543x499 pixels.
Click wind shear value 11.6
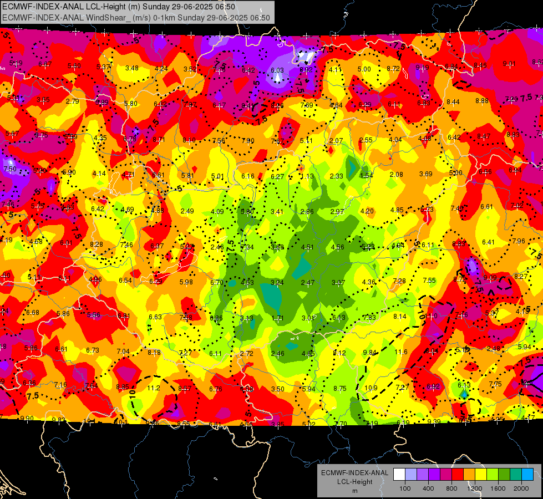401,352
